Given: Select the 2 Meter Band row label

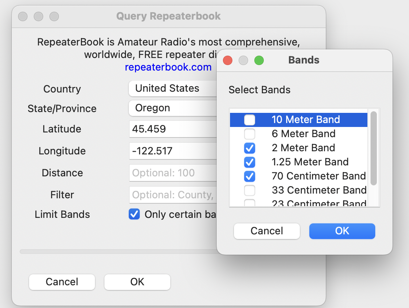Looking at the screenshot, I should pos(303,148).
